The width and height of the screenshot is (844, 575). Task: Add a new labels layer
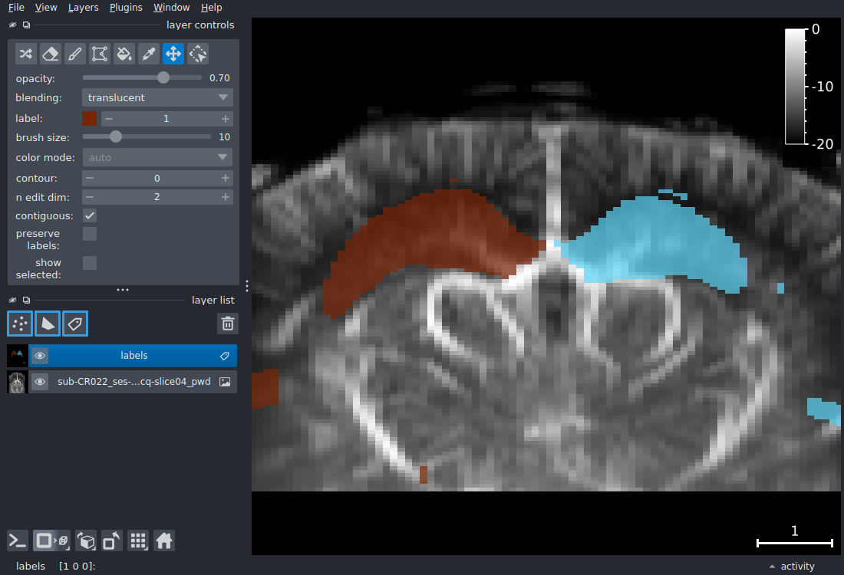coord(75,324)
